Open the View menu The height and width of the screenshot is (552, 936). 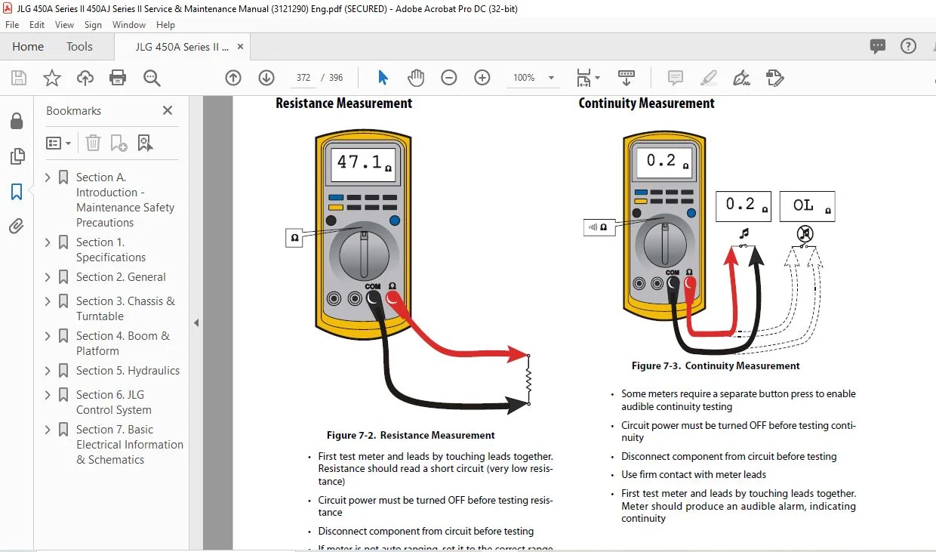63,25
